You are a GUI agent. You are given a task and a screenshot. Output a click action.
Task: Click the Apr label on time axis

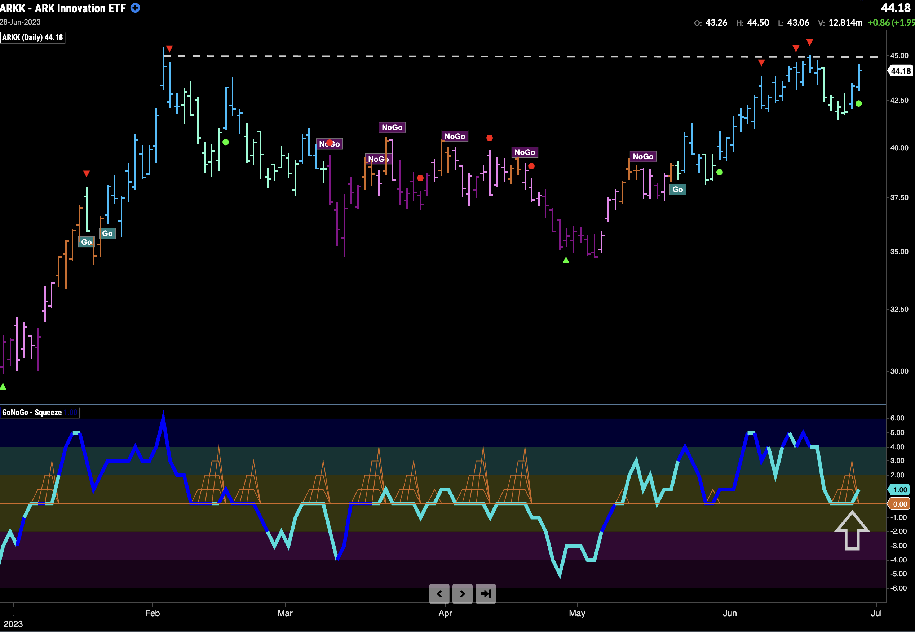(445, 613)
